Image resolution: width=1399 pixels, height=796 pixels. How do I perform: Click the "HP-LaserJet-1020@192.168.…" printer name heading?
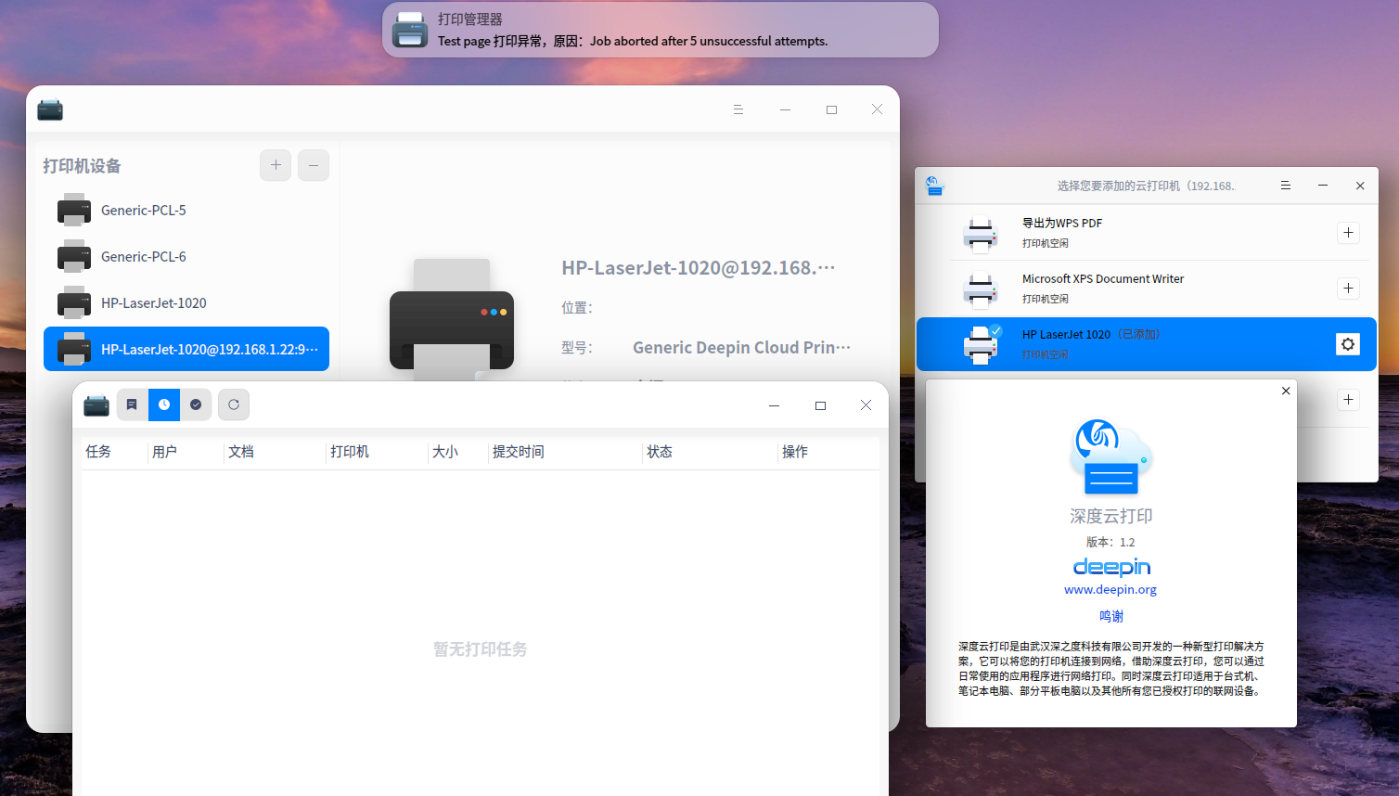pos(699,268)
